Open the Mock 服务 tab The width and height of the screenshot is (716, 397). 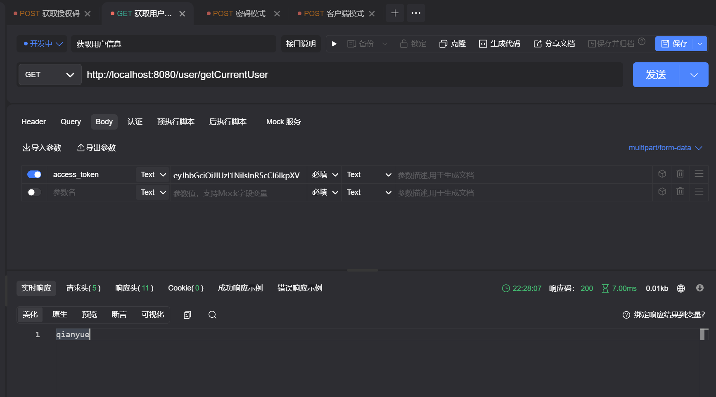tap(284, 122)
